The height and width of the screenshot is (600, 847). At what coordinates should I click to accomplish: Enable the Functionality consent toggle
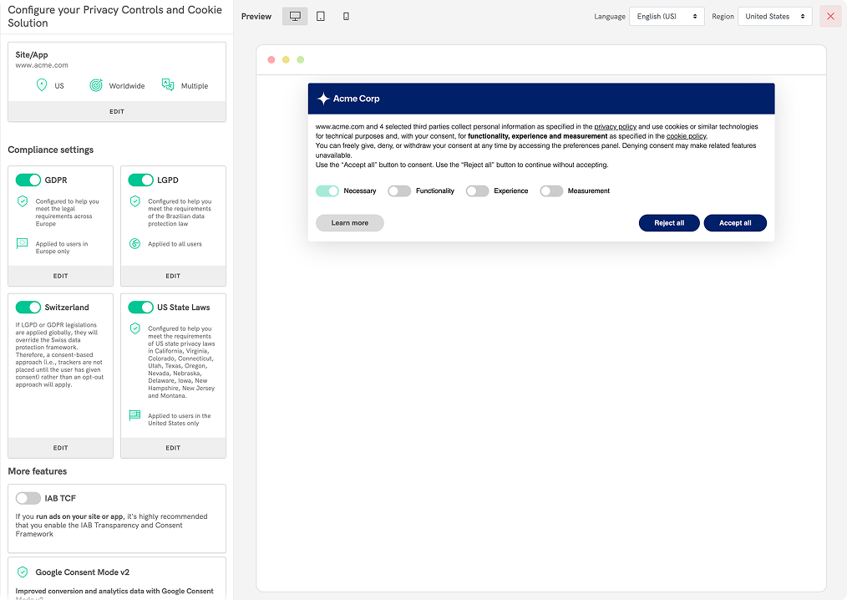399,191
